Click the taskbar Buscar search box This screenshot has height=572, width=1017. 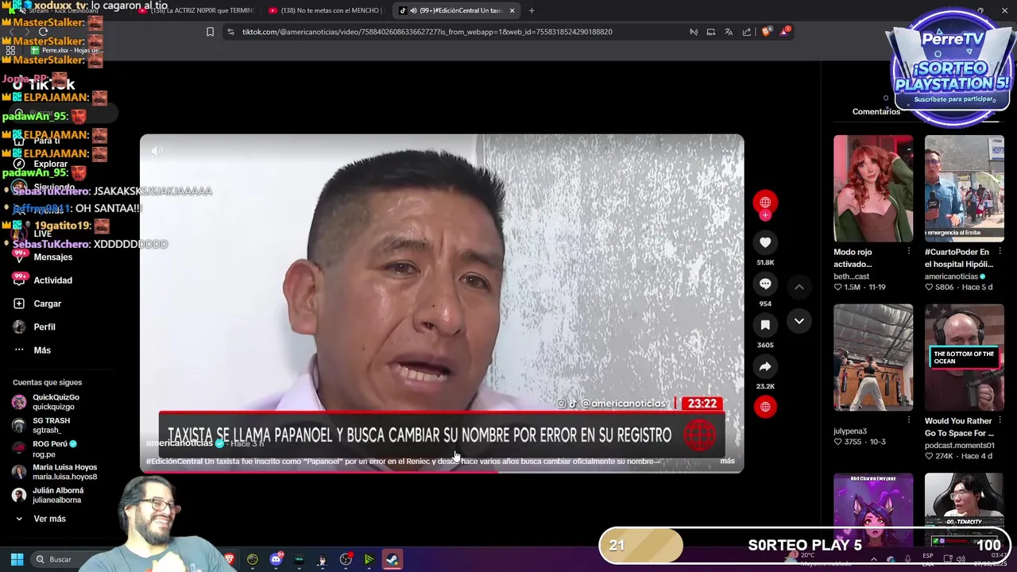(x=70, y=559)
